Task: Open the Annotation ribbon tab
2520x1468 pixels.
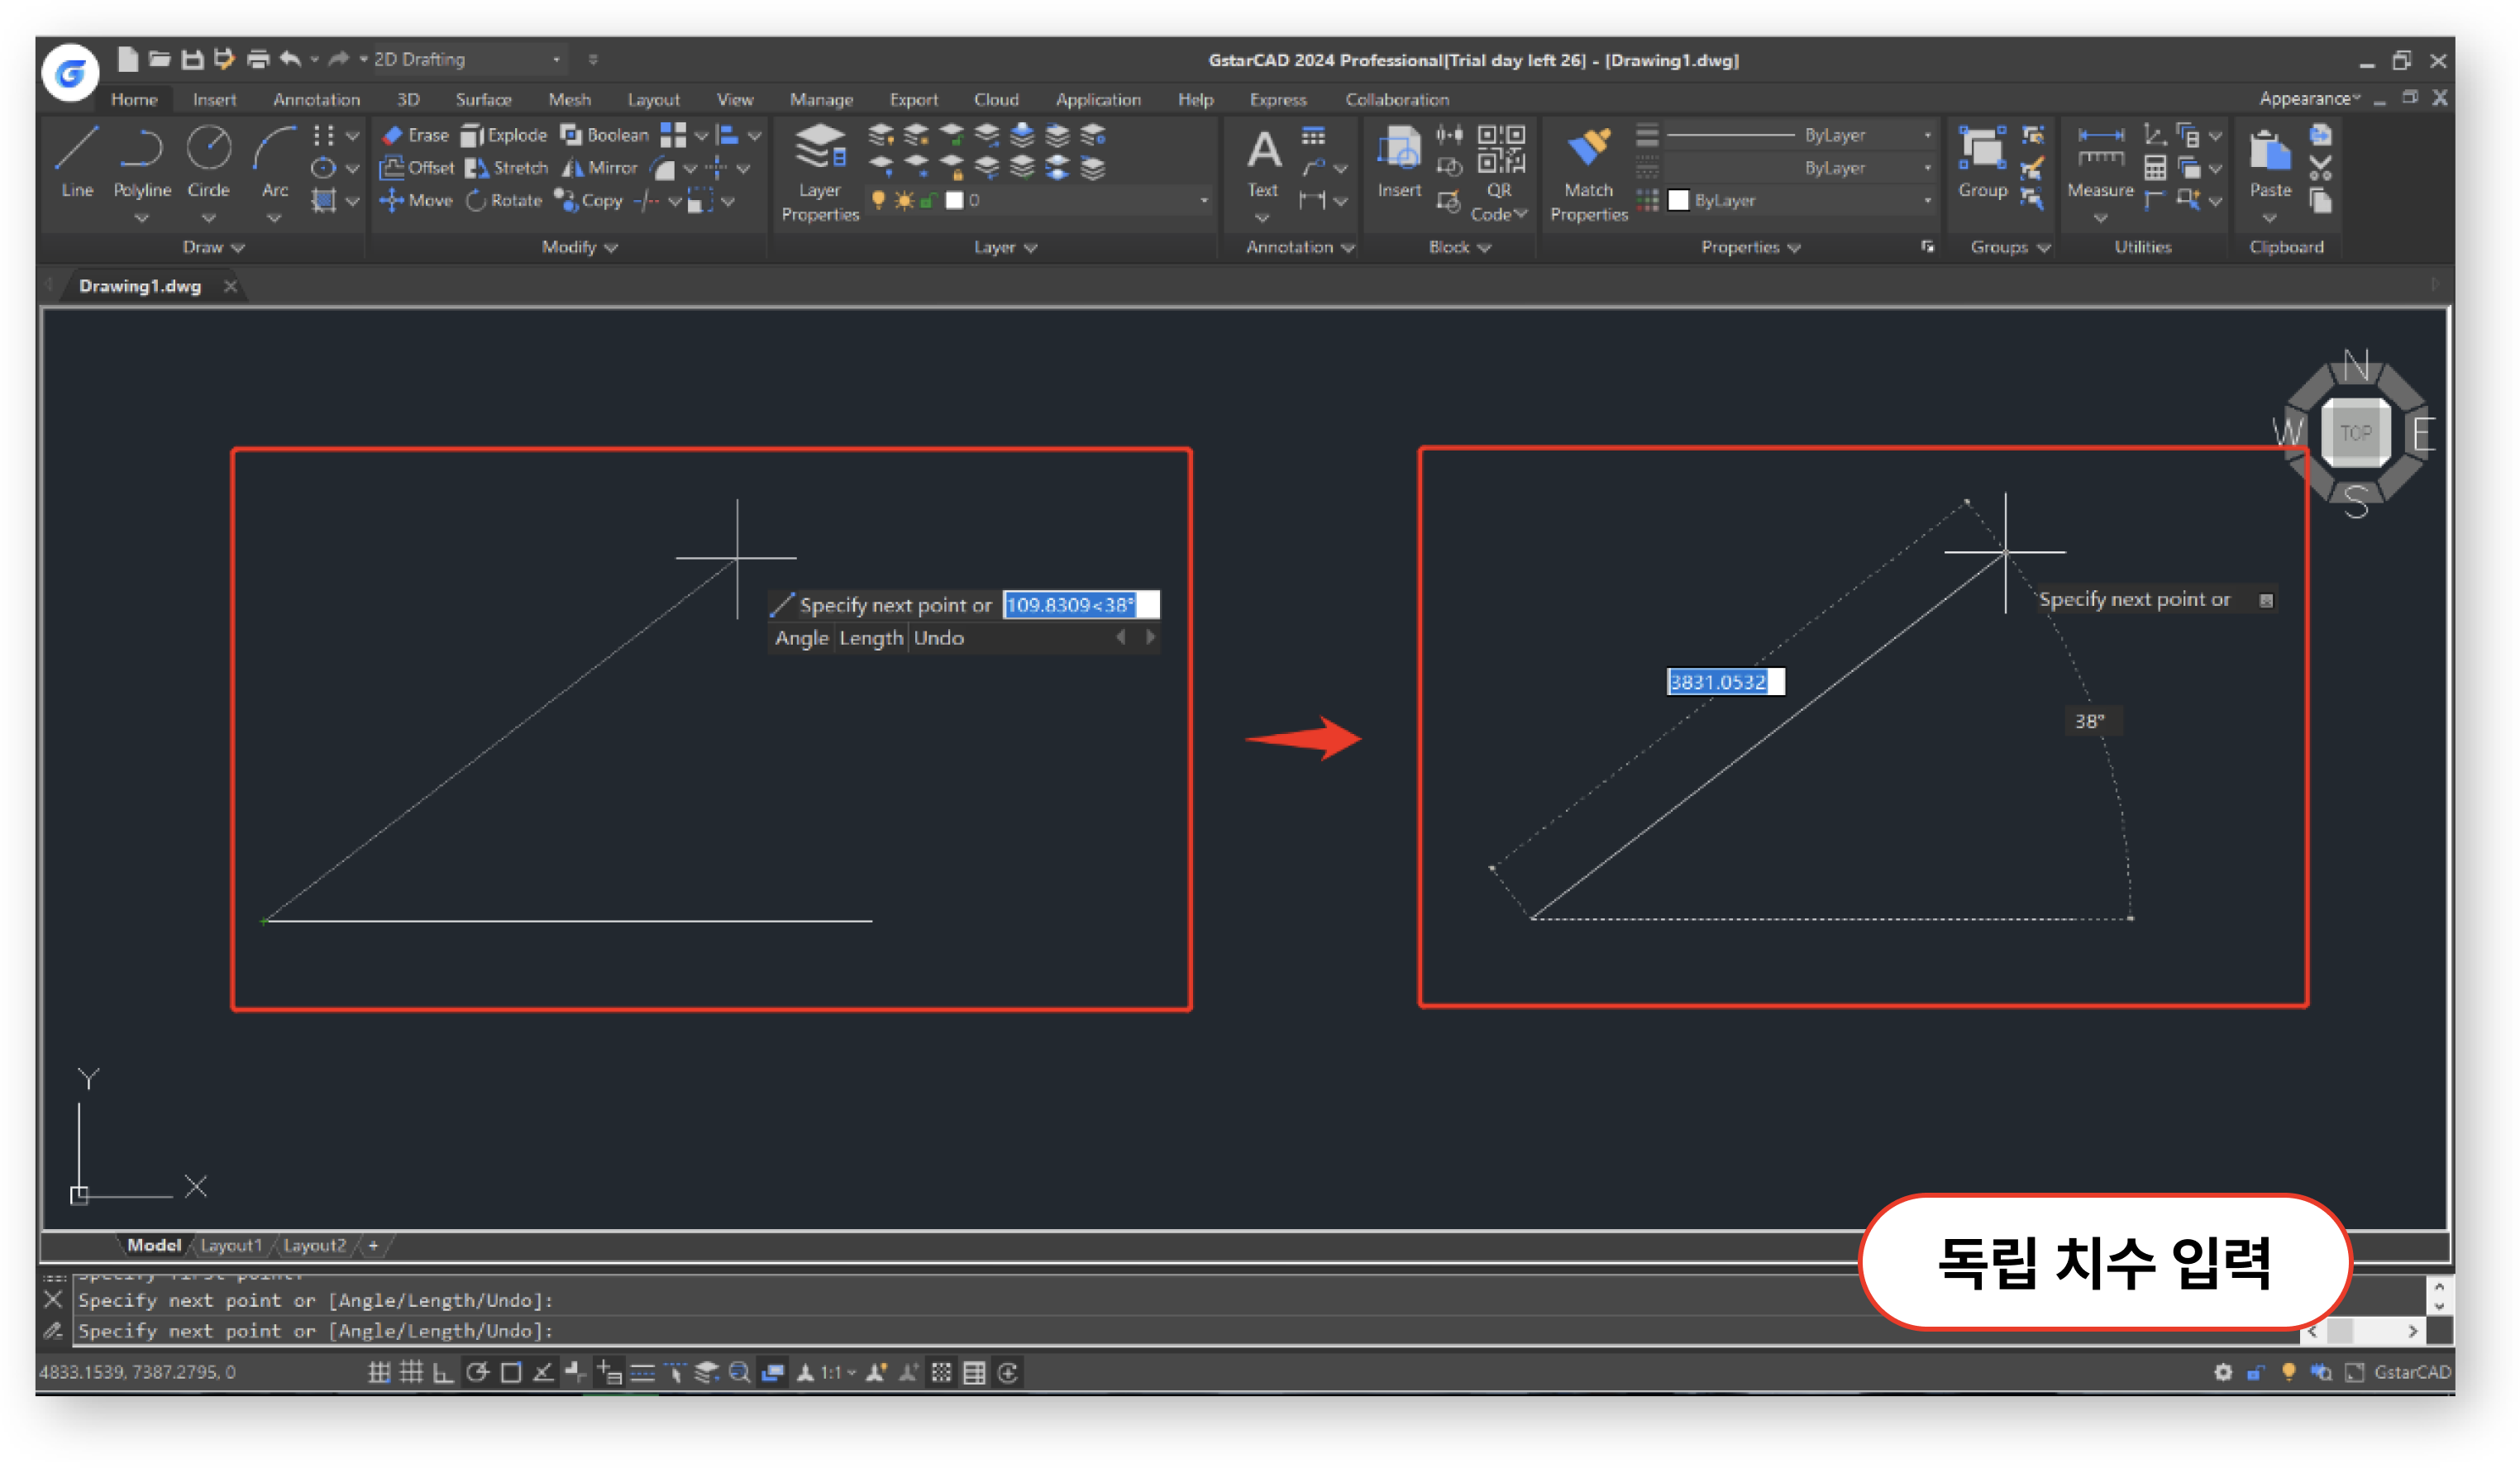Action: click(x=316, y=99)
